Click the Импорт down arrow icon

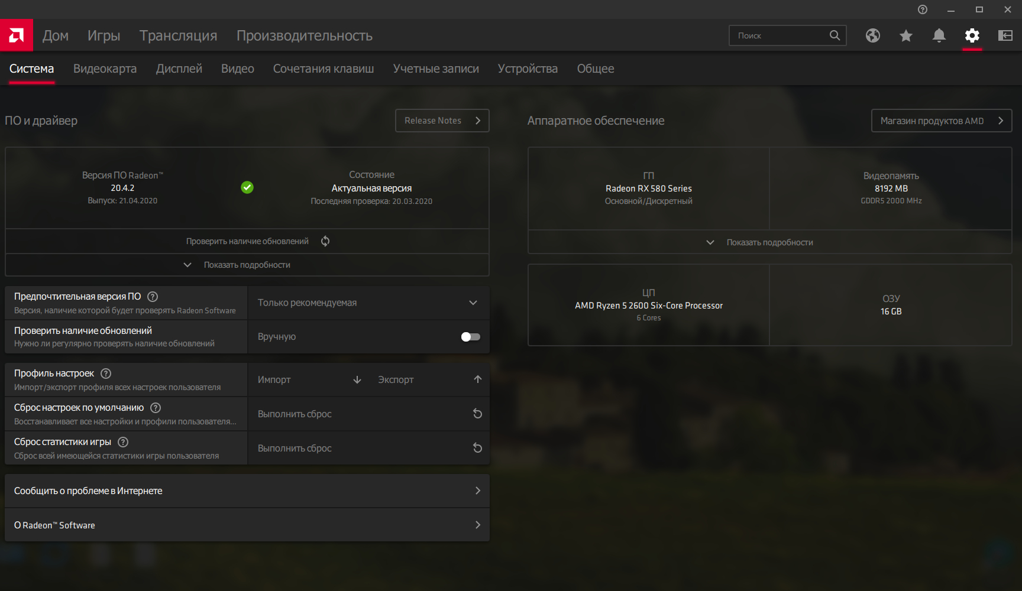(357, 379)
